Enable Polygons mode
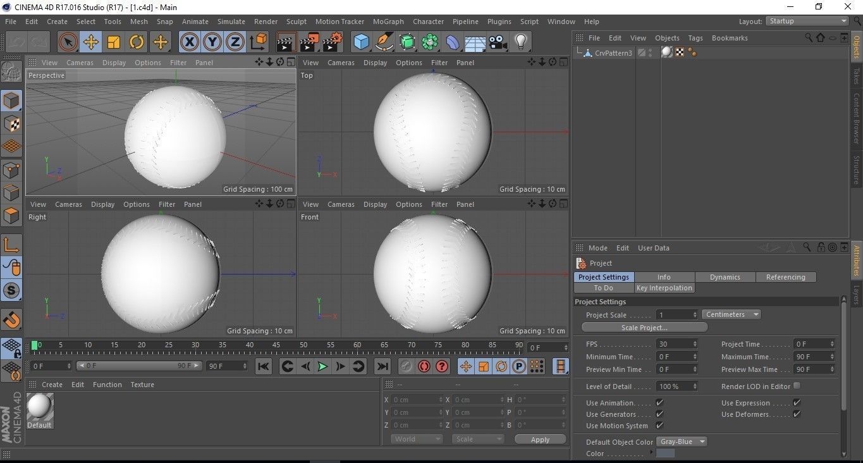This screenshot has height=463, width=863. pos(11,216)
